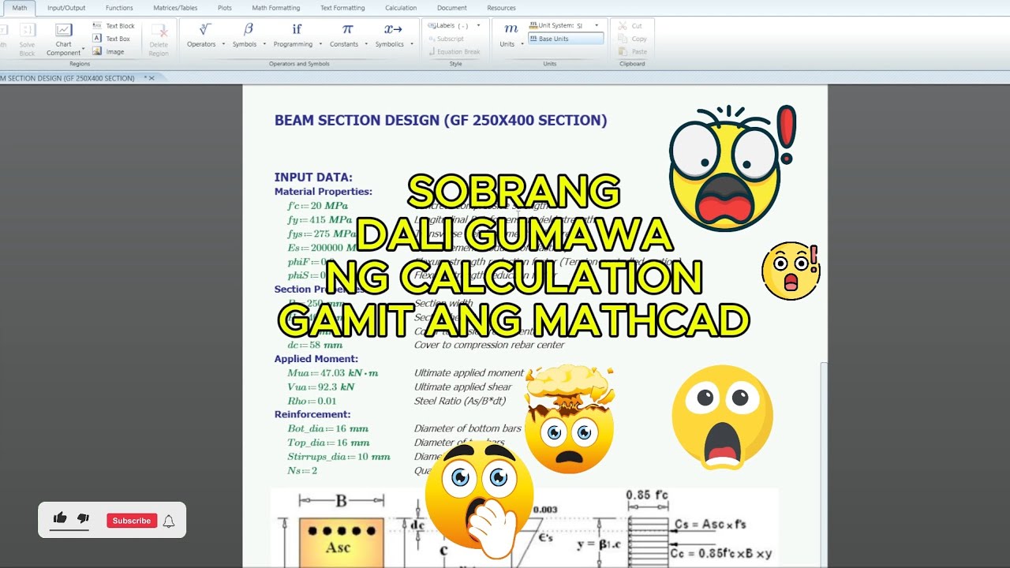Open the Text Formatting tab

coord(342,8)
